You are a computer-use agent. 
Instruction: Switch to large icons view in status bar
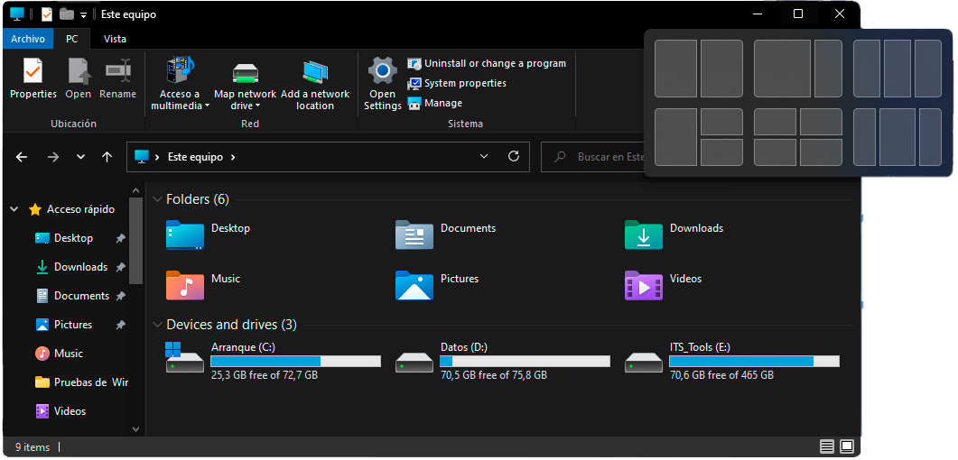(847, 446)
